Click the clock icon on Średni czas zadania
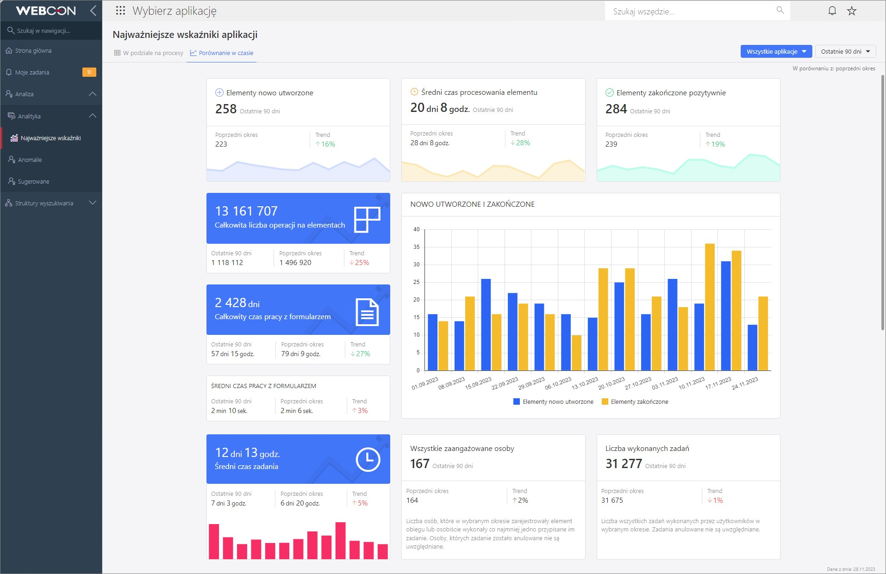 [368, 460]
